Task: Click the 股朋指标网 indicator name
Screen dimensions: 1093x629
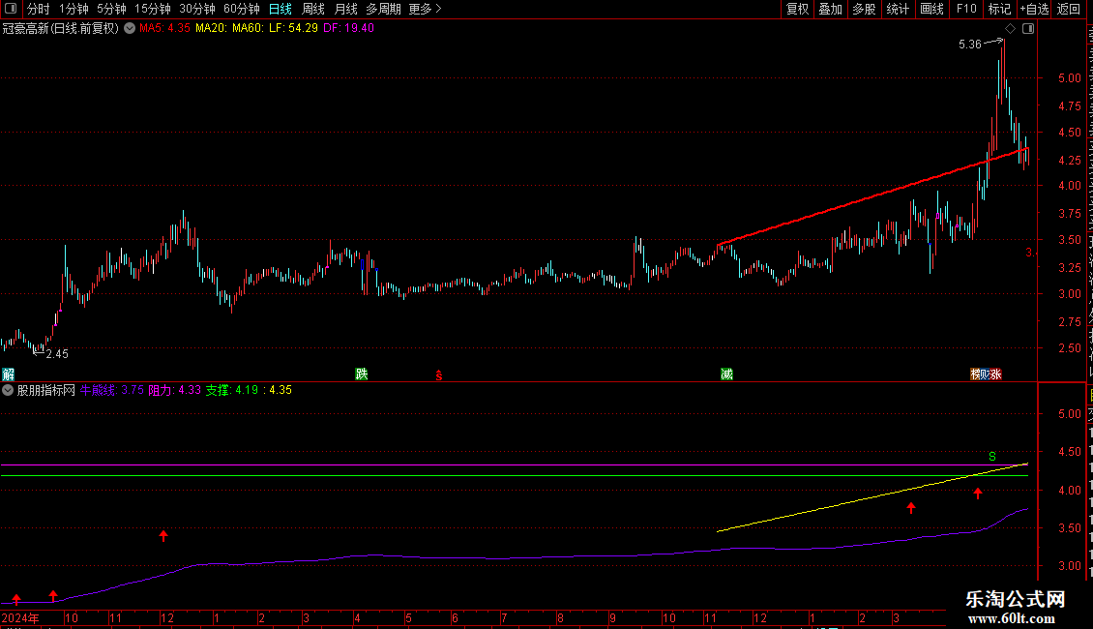Action: coord(46,391)
